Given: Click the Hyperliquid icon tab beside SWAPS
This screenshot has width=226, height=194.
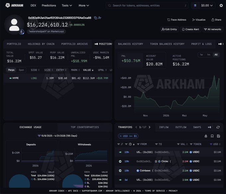Looking at the screenshot, I should tap(210, 127).
